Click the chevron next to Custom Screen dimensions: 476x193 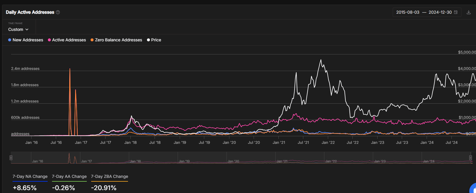tap(27, 29)
